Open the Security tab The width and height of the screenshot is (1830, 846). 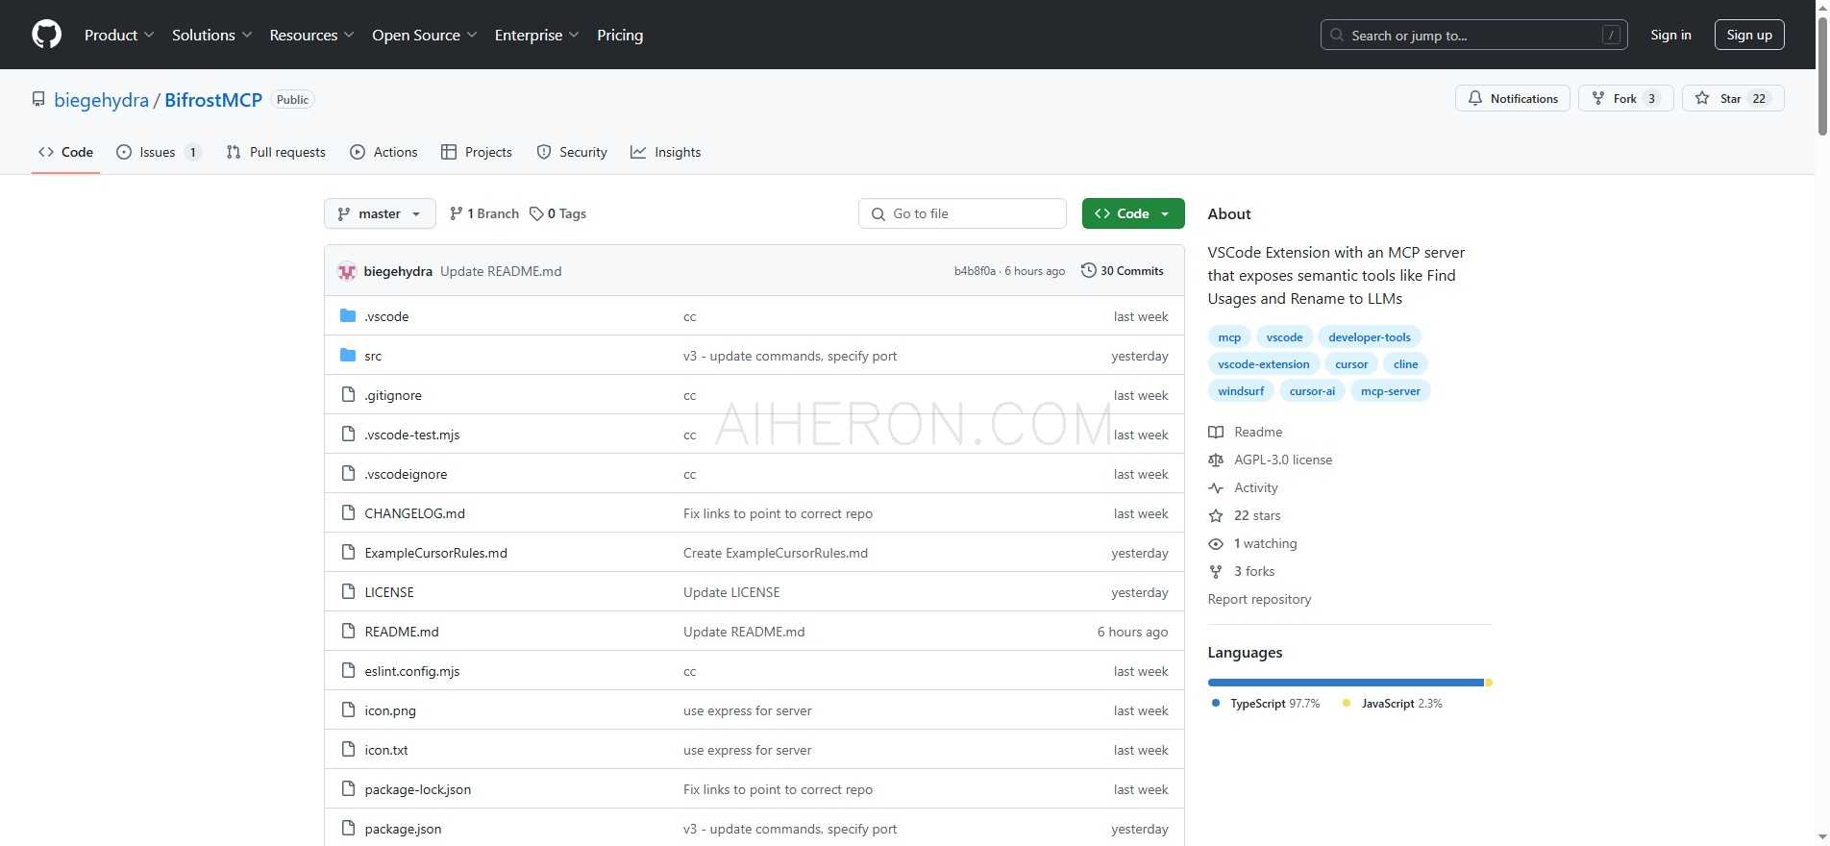[x=572, y=152]
